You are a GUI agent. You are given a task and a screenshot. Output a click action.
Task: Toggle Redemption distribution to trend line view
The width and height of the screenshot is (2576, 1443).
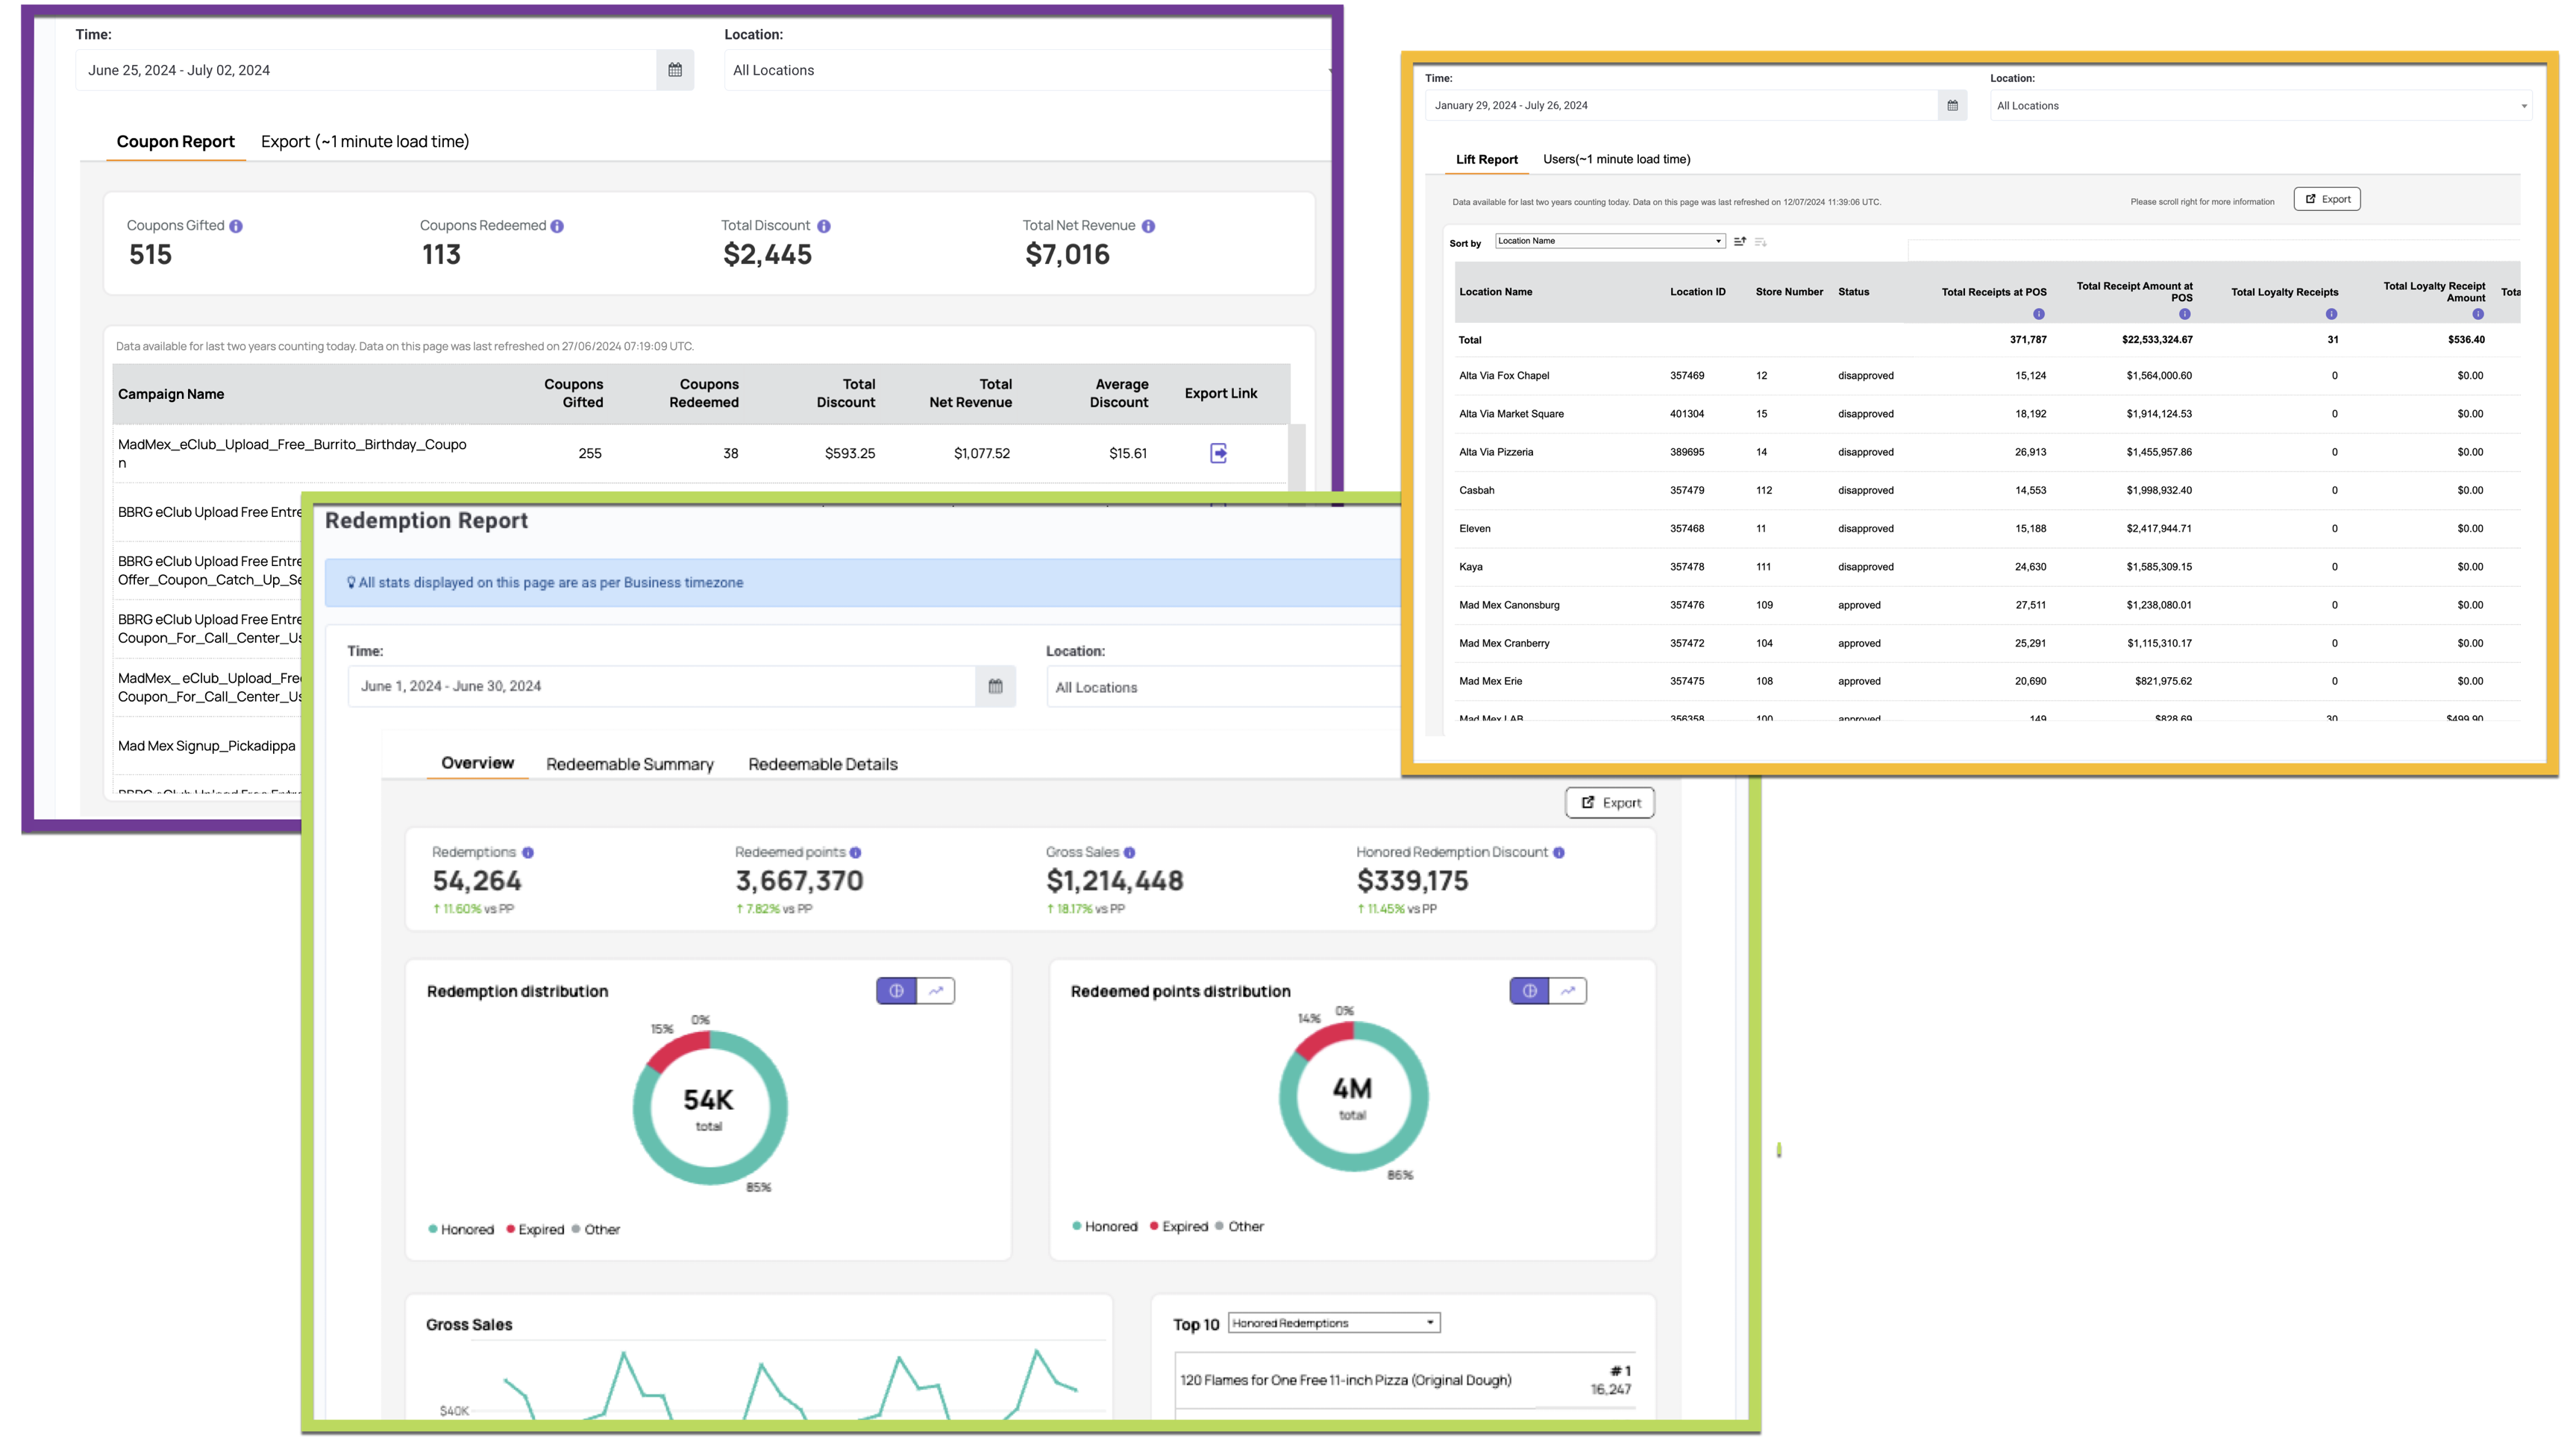point(936,991)
